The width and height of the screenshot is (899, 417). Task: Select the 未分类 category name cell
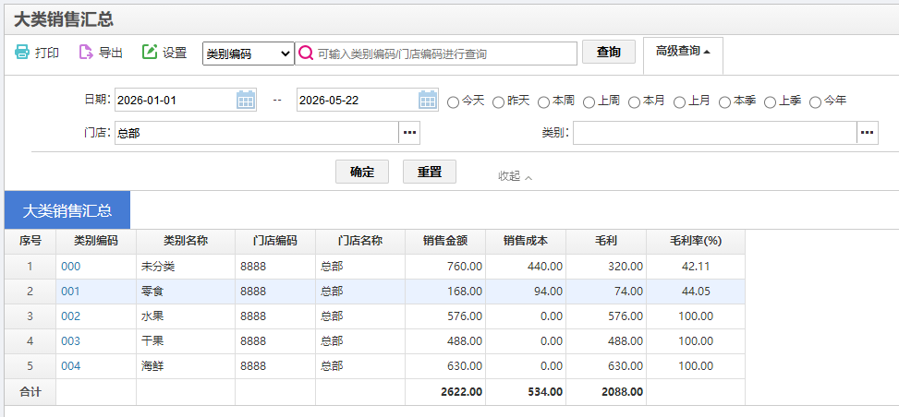click(186, 267)
